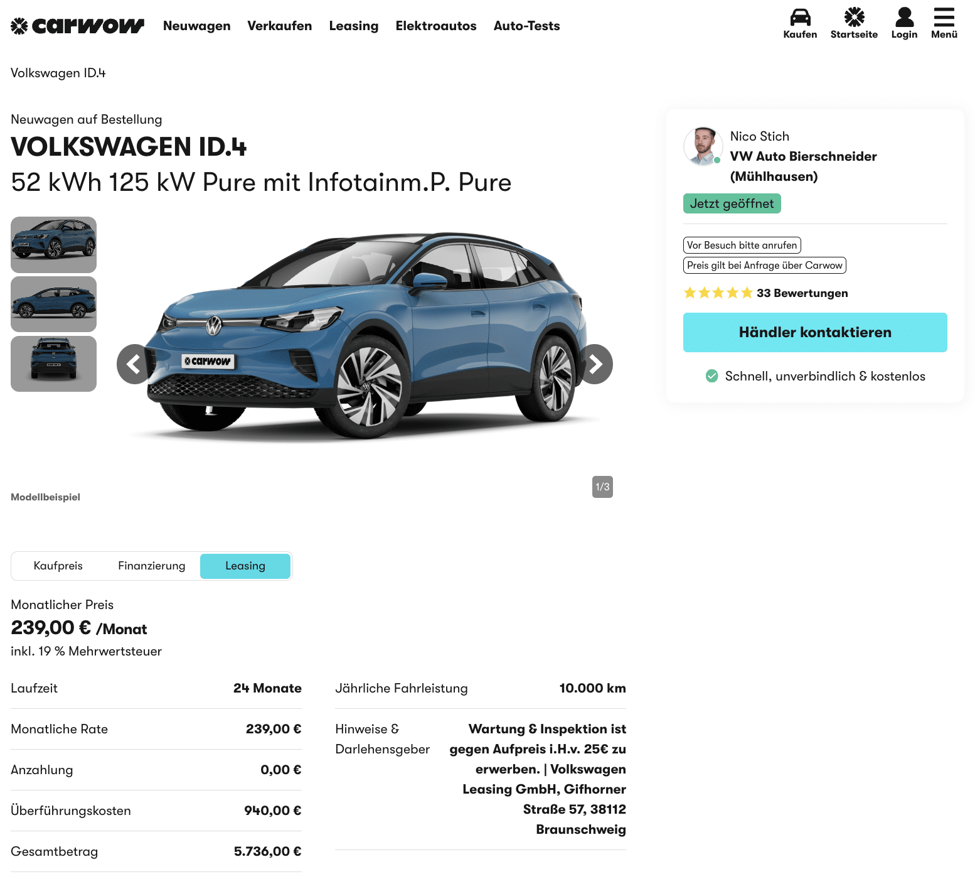Show next car image with right arrow
The width and height of the screenshot is (975, 879).
[594, 364]
